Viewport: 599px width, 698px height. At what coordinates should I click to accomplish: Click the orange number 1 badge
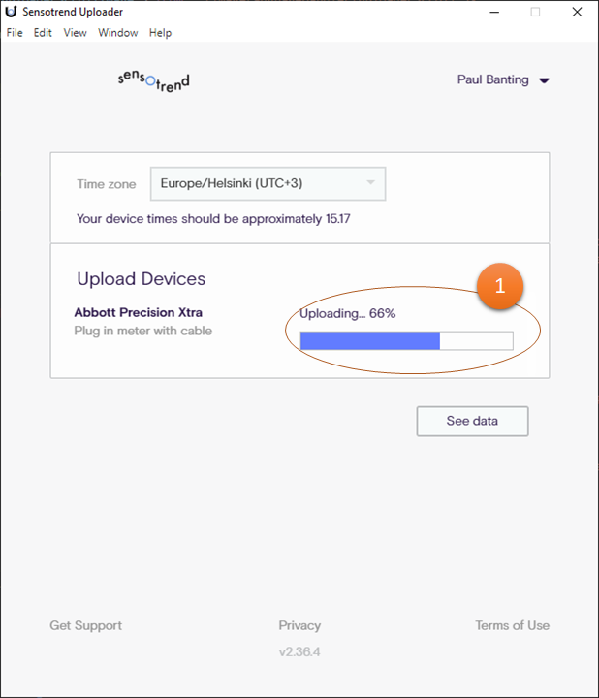500,287
